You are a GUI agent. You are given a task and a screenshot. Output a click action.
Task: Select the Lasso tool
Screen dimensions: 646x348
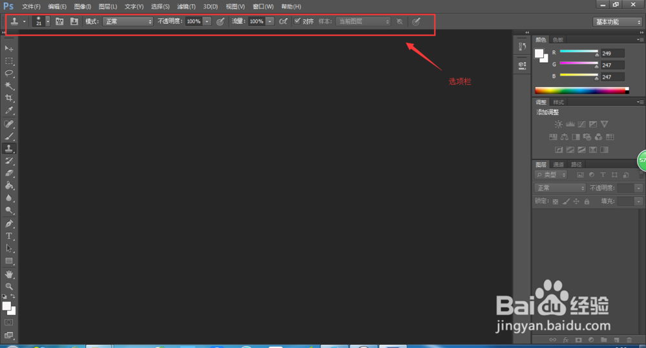click(x=8, y=74)
